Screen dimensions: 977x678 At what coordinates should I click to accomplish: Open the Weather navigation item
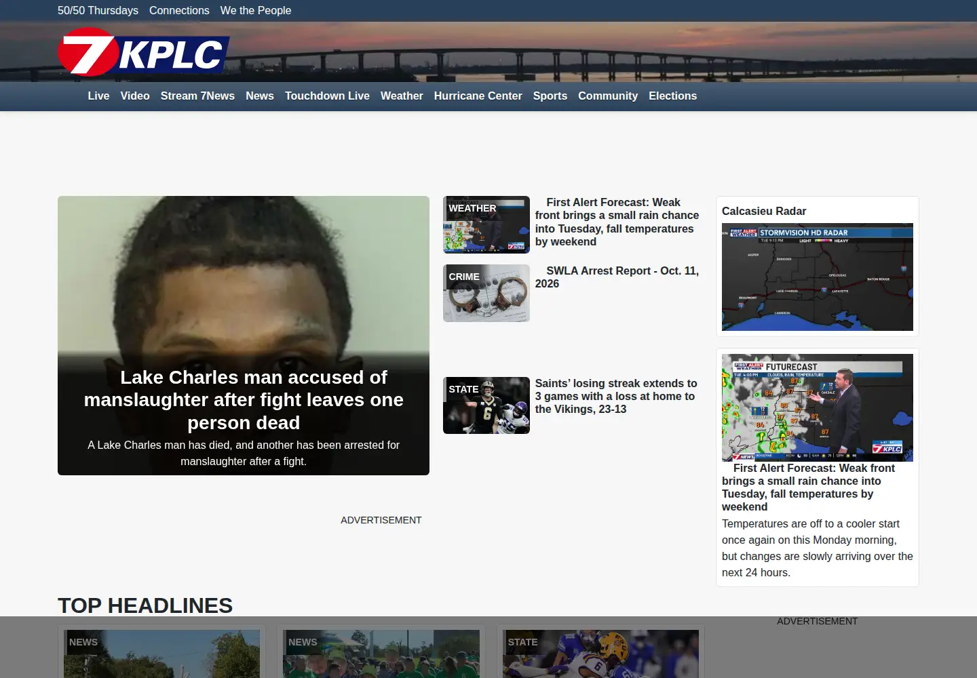tap(402, 96)
